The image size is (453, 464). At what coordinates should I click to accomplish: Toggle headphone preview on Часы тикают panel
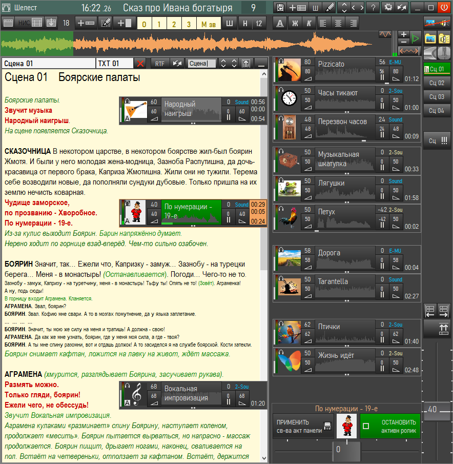tap(281, 90)
